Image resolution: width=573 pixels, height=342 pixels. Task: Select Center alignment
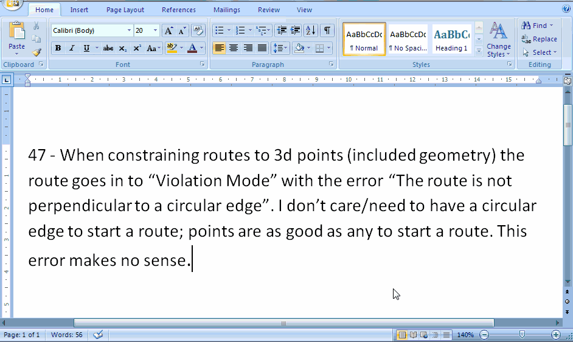234,48
